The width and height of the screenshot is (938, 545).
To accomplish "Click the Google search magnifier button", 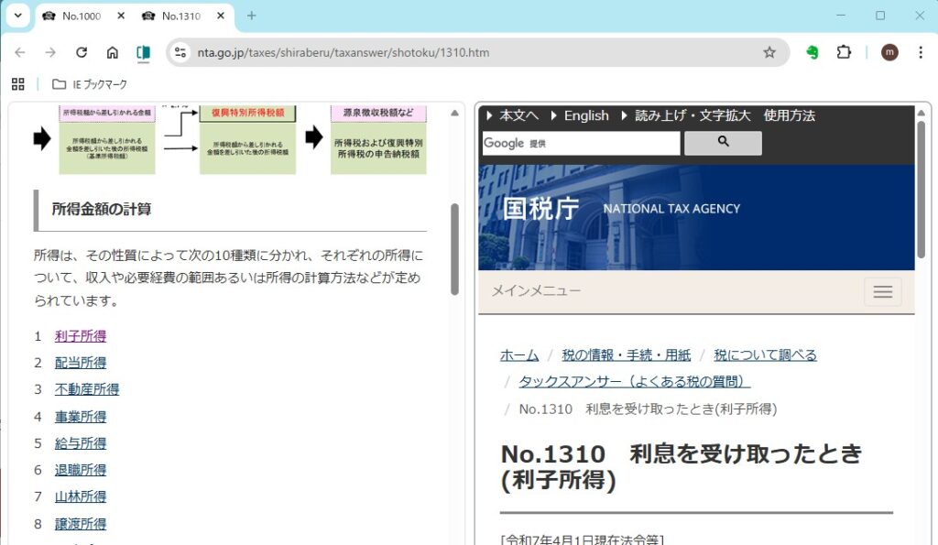I will coord(723,143).
